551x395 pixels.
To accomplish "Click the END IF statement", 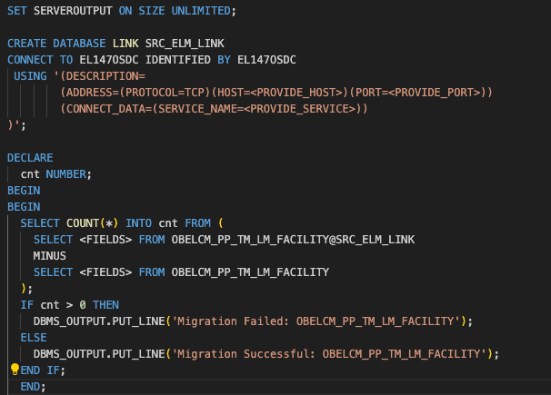I will pos(43,370).
